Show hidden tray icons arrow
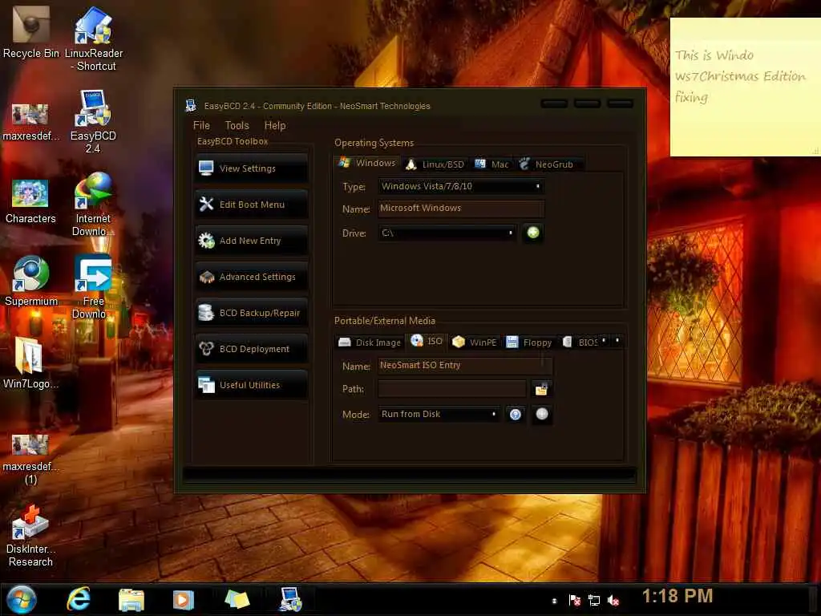Viewport: 821px width, 616px height. coord(555,601)
